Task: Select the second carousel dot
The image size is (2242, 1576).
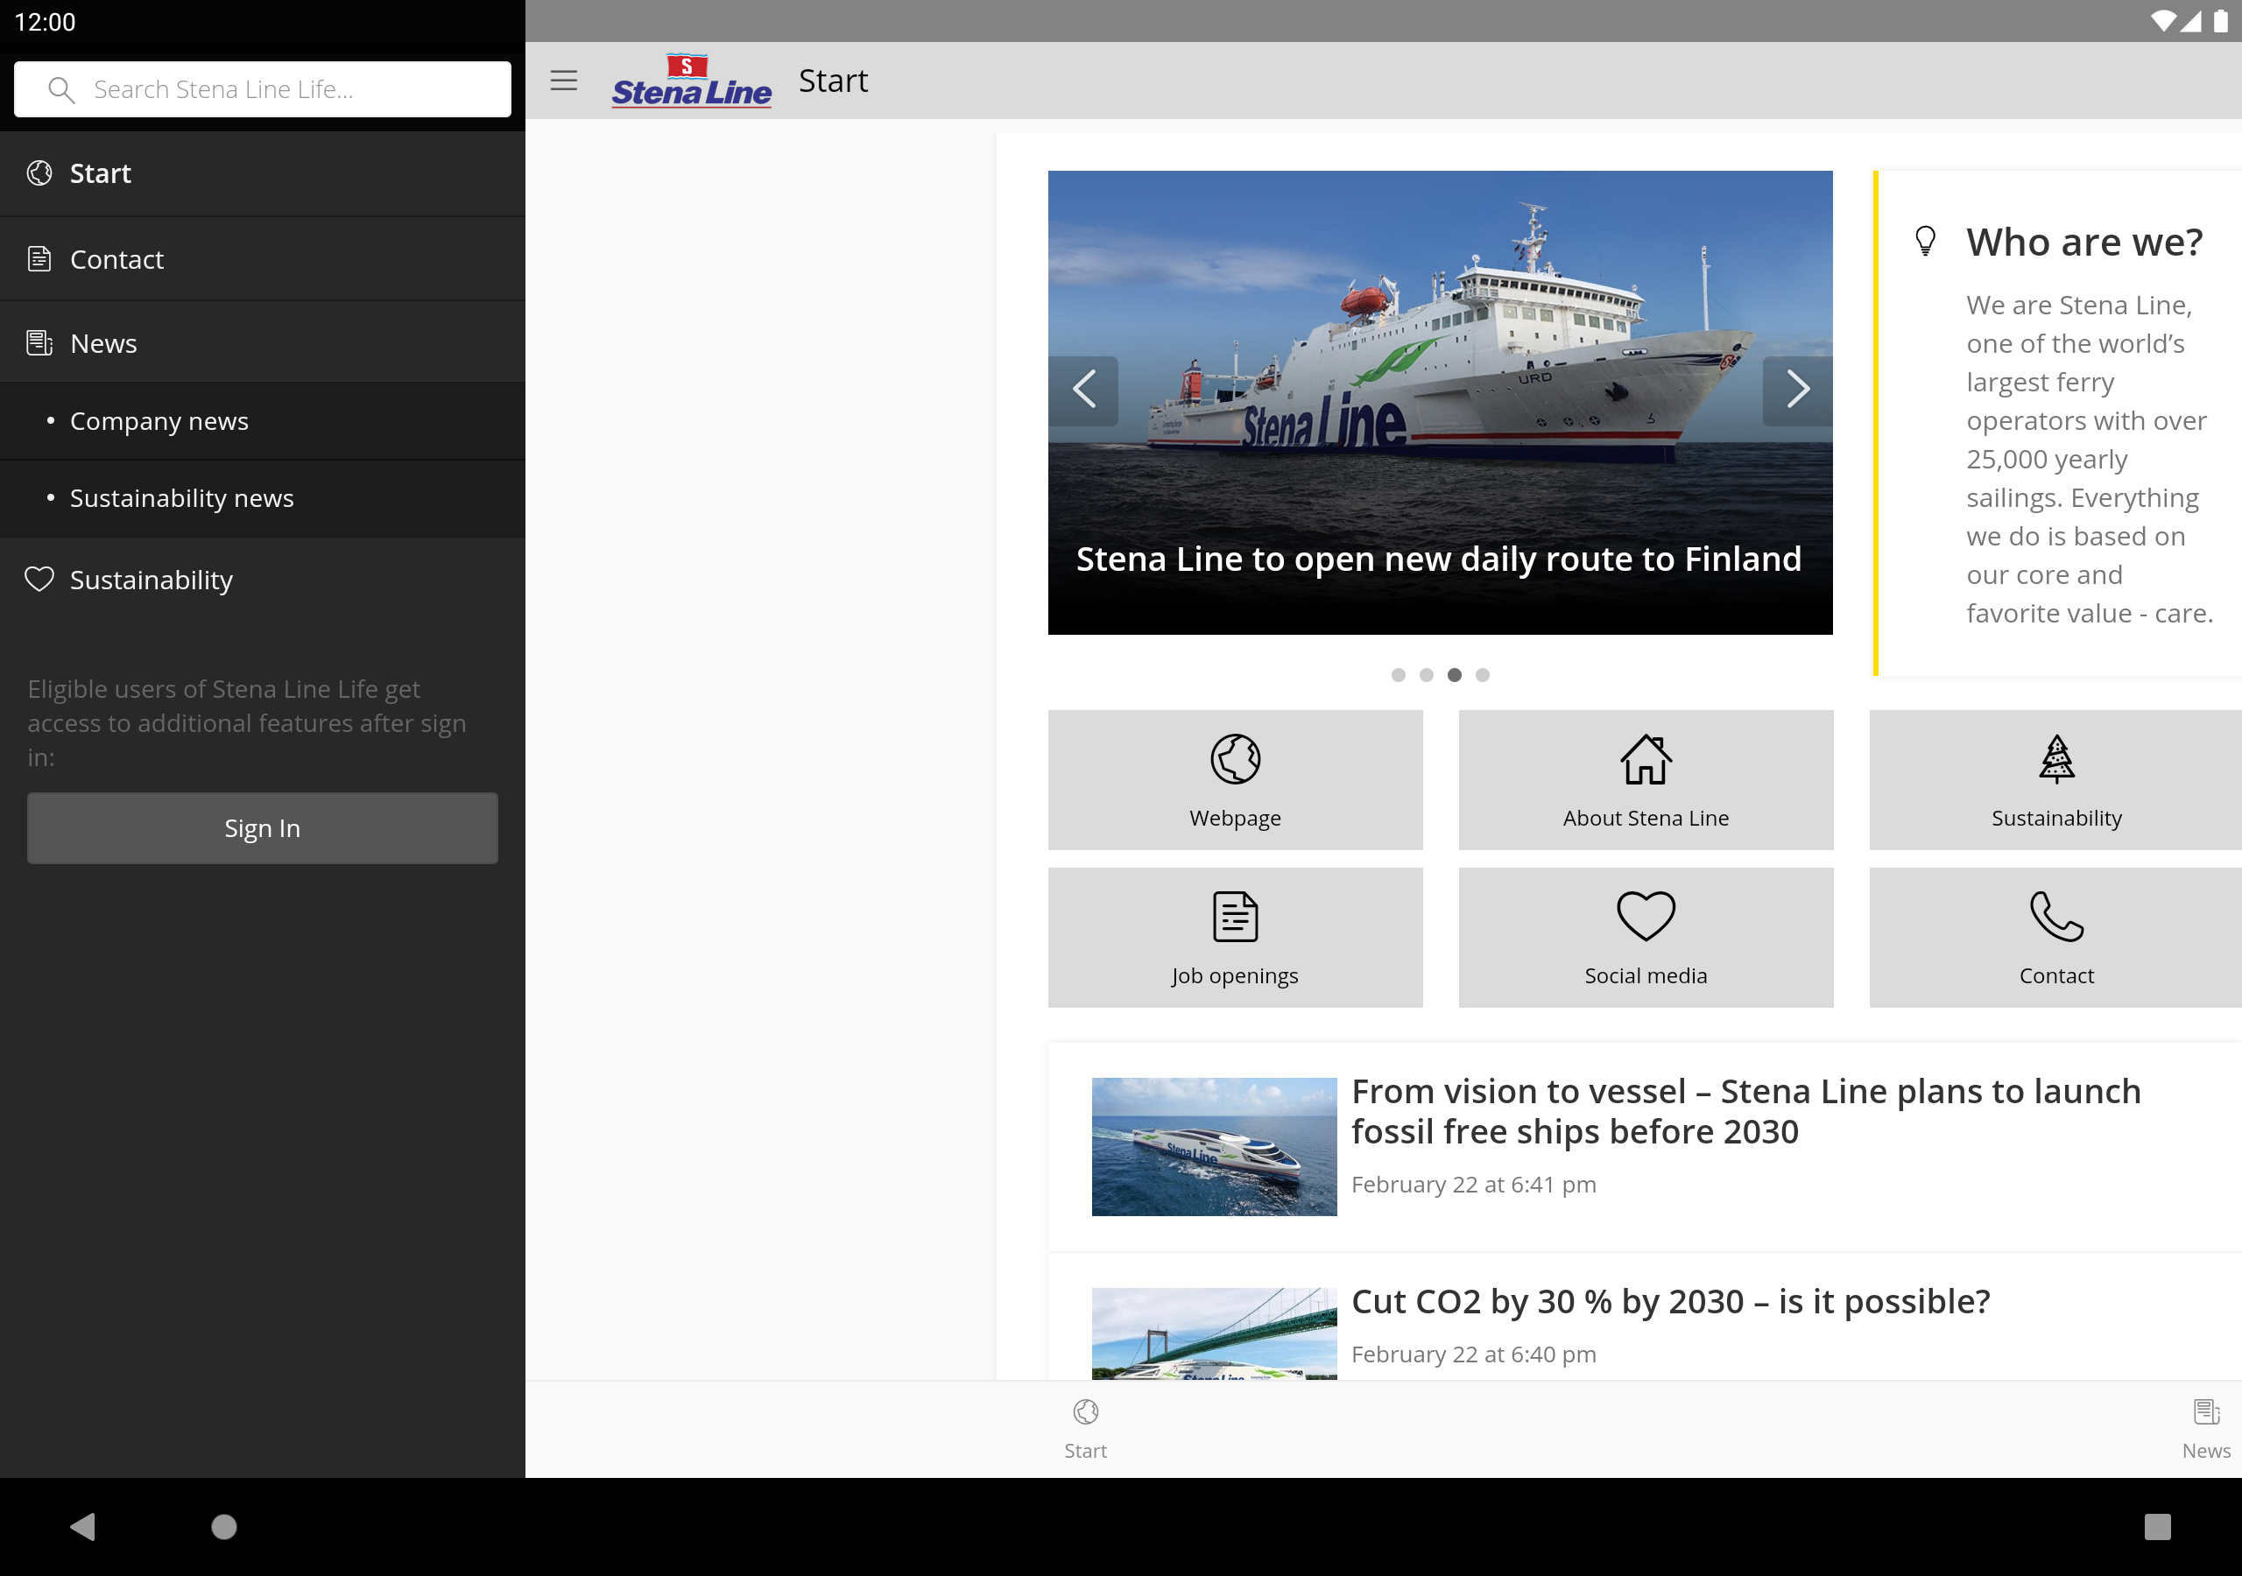Action: pos(1427,675)
